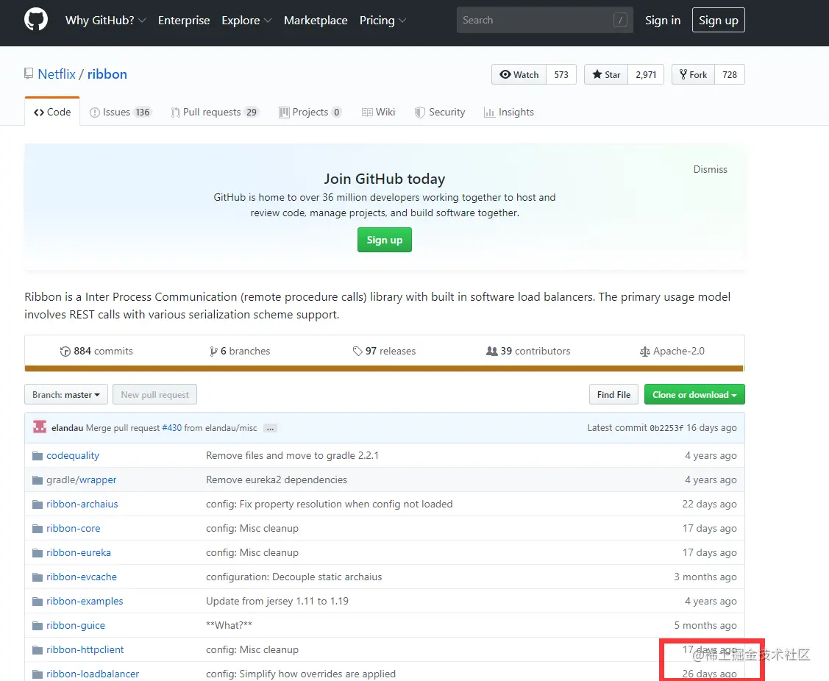Expand the Explore menu
829x681 pixels.
[246, 20]
